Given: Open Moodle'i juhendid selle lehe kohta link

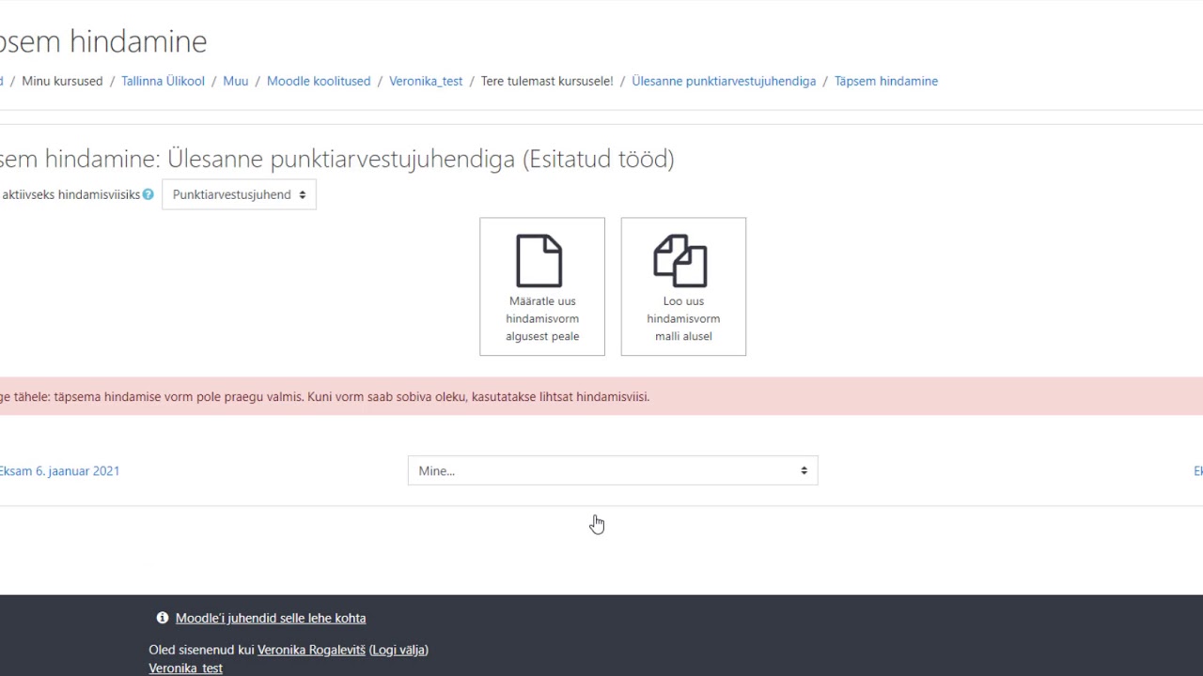Looking at the screenshot, I should coord(271,618).
